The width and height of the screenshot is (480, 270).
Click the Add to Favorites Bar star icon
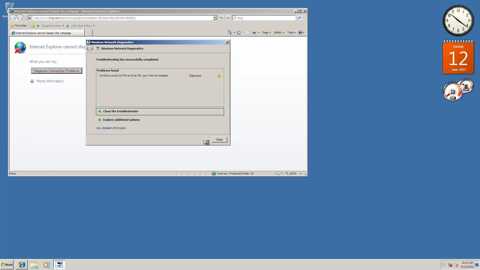tap(33, 26)
